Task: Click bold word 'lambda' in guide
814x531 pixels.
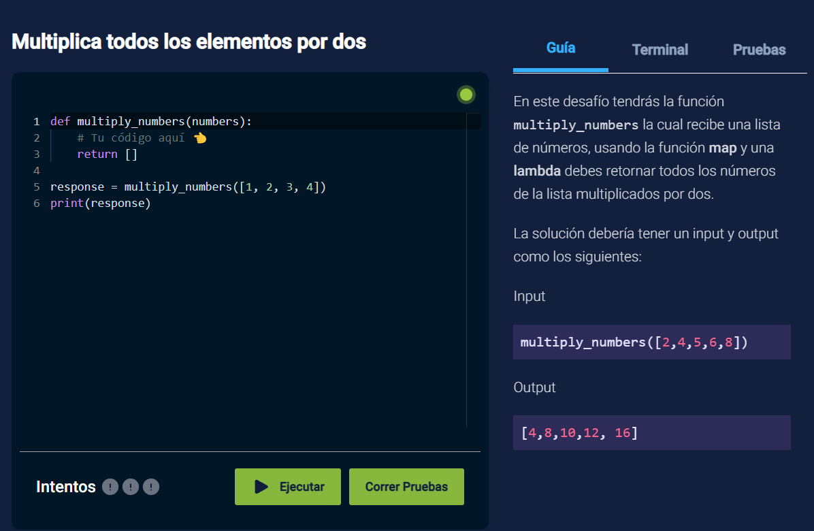Action: 537,171
